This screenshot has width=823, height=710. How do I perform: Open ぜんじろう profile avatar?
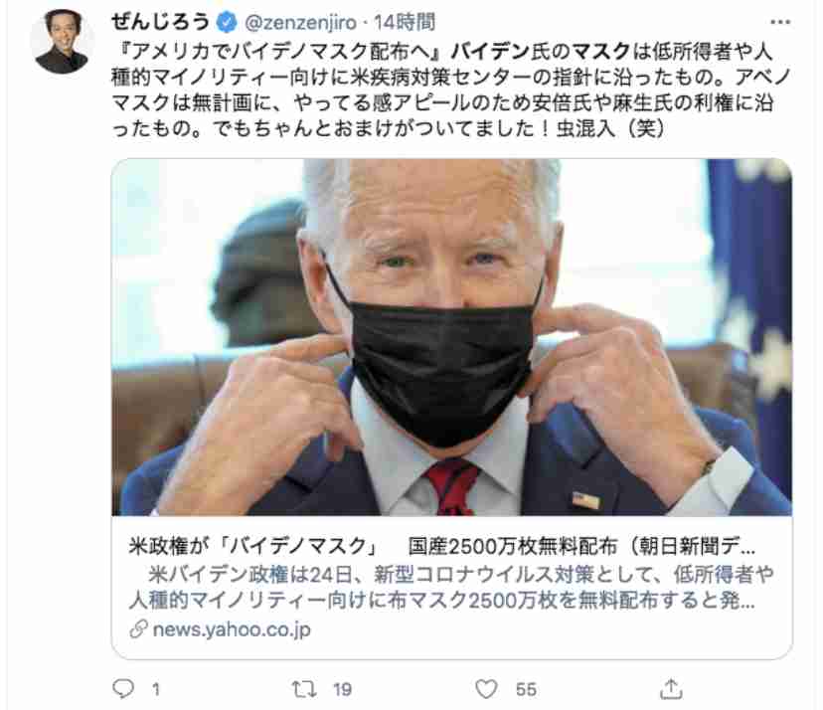[x=62, y=41]
